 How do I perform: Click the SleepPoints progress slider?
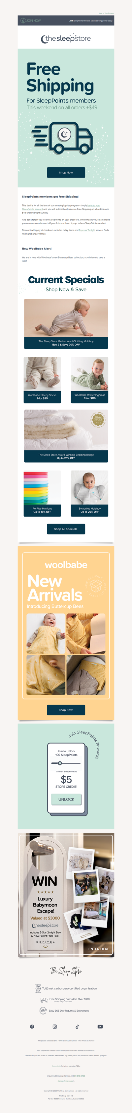[66, 763]
